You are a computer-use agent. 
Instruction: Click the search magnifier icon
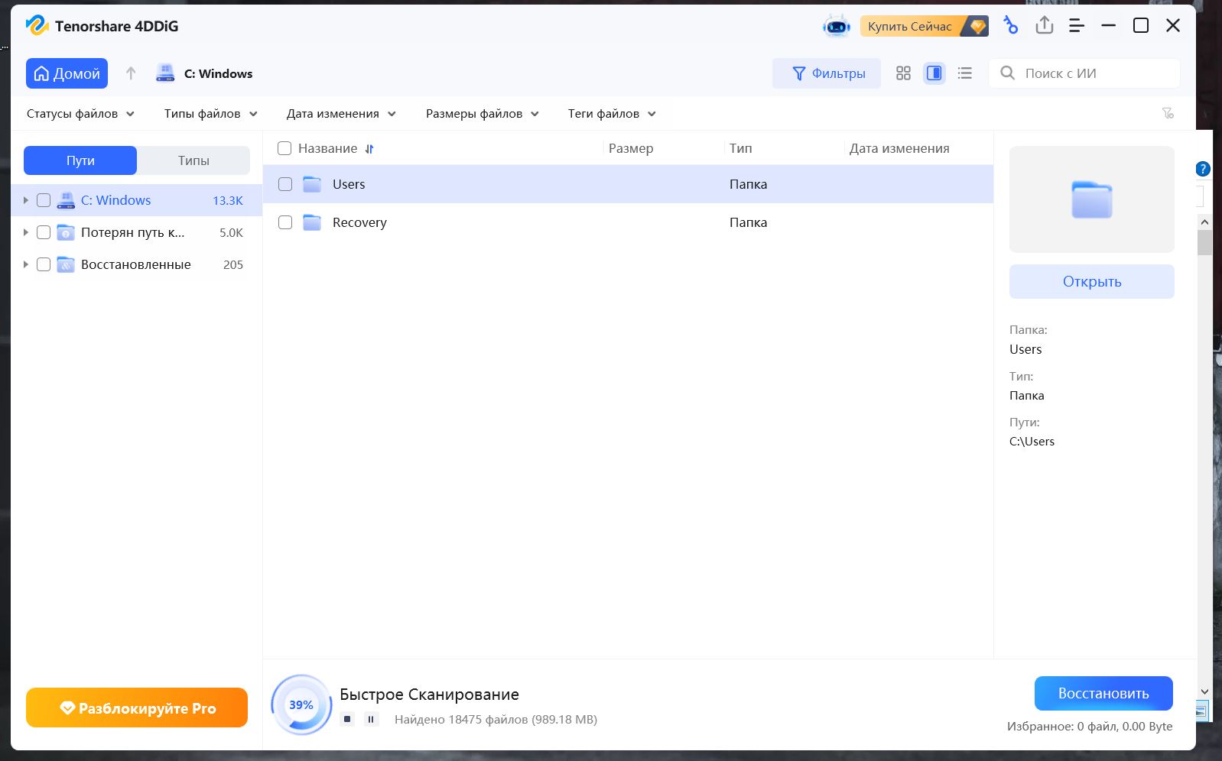(1008, 73)
